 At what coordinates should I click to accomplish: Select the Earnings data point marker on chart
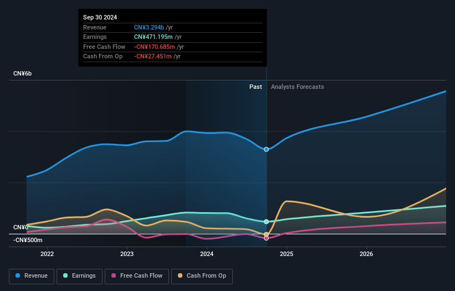click(x=267, y=222)
